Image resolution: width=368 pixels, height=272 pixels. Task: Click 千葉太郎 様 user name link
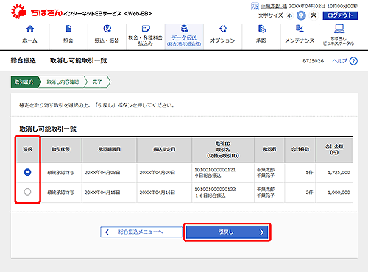tap(274, 6)
